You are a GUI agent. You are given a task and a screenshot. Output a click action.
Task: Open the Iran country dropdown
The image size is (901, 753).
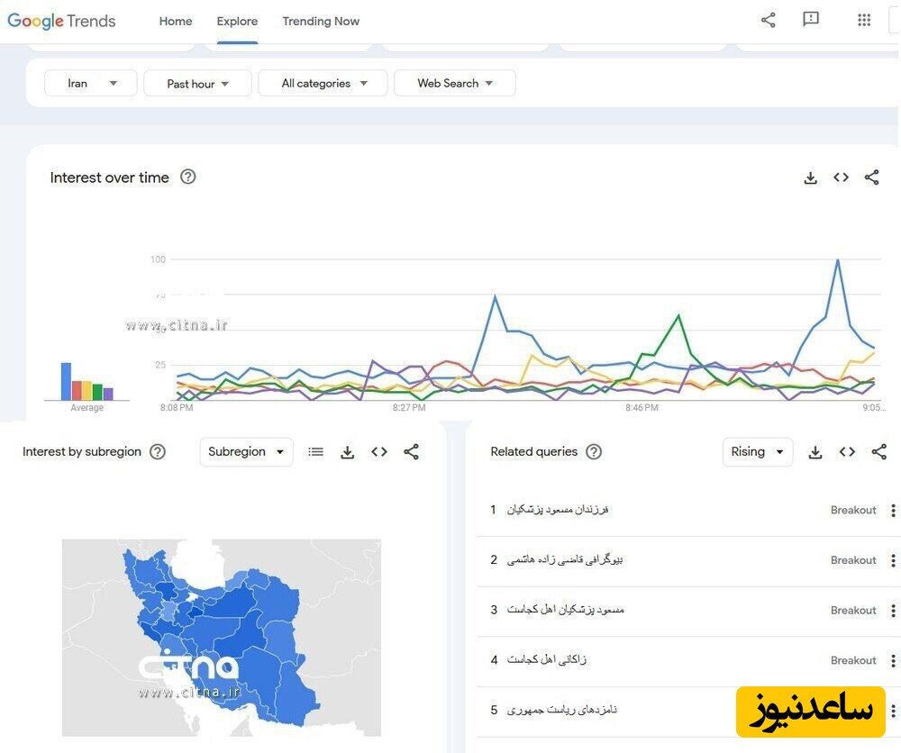(91, 83)
